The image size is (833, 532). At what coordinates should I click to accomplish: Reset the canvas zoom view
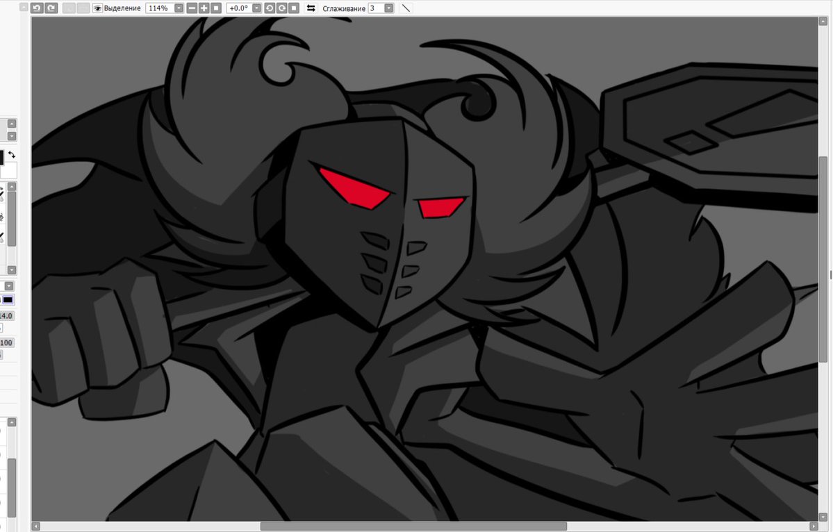point(216,8)
